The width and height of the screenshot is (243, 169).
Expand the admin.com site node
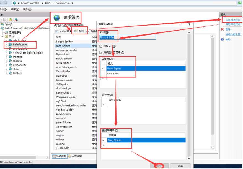pos(6,41)
